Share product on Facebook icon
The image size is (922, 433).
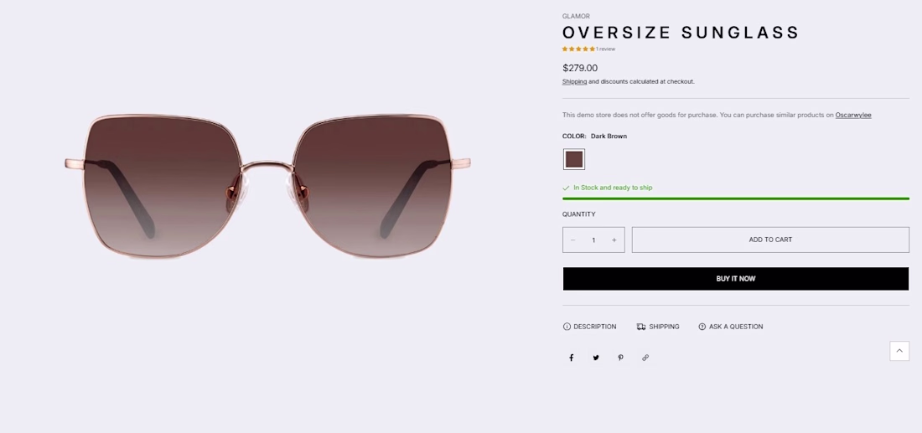pos(571,358)
